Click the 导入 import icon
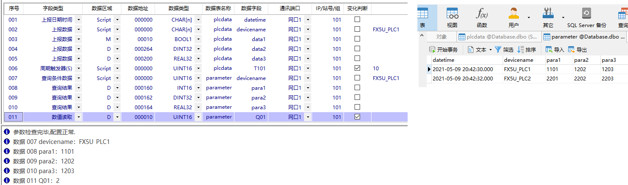Image resolution: width=628 pixels, height=185 pixels. pos(549,50)
